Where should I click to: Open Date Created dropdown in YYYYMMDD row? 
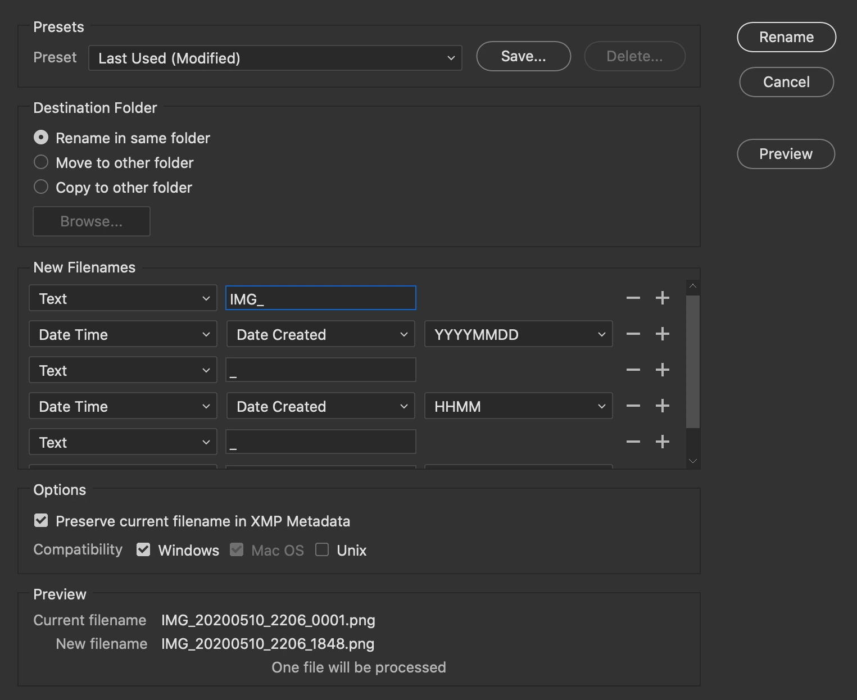click(x=321, y=334)
